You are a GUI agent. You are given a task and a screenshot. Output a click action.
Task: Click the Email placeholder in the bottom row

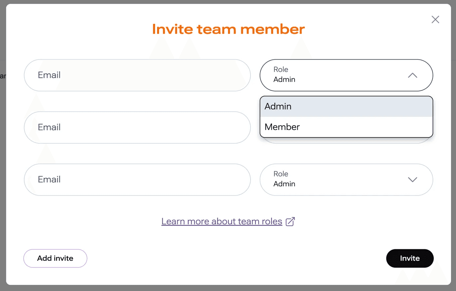click(49, 179)
